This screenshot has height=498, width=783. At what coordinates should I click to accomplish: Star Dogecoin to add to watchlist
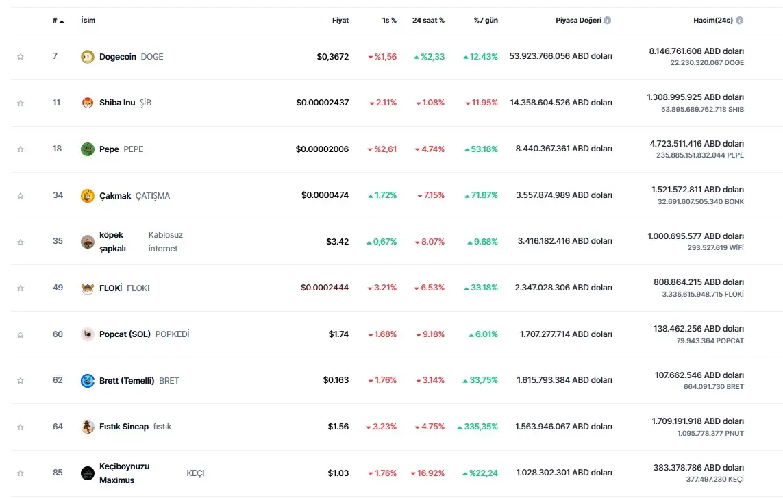[21, 57]
